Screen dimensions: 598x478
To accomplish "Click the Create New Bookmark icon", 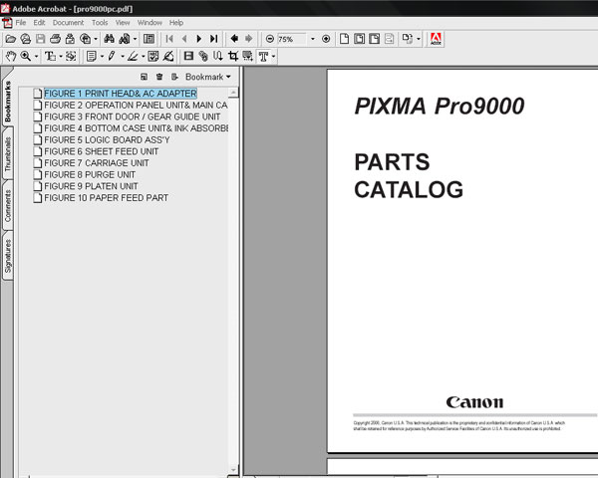I will pos(144,77).
